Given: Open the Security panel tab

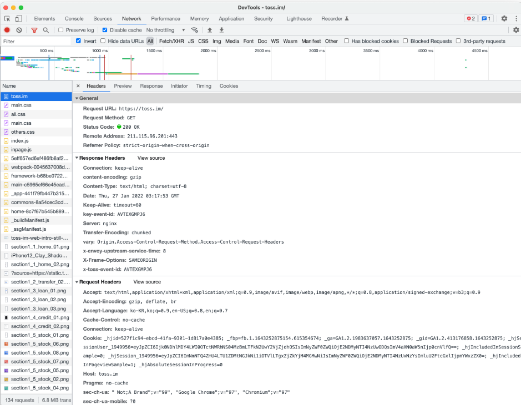Looking at the screenshot, I should pyautogui.click(x=264, y=19).
